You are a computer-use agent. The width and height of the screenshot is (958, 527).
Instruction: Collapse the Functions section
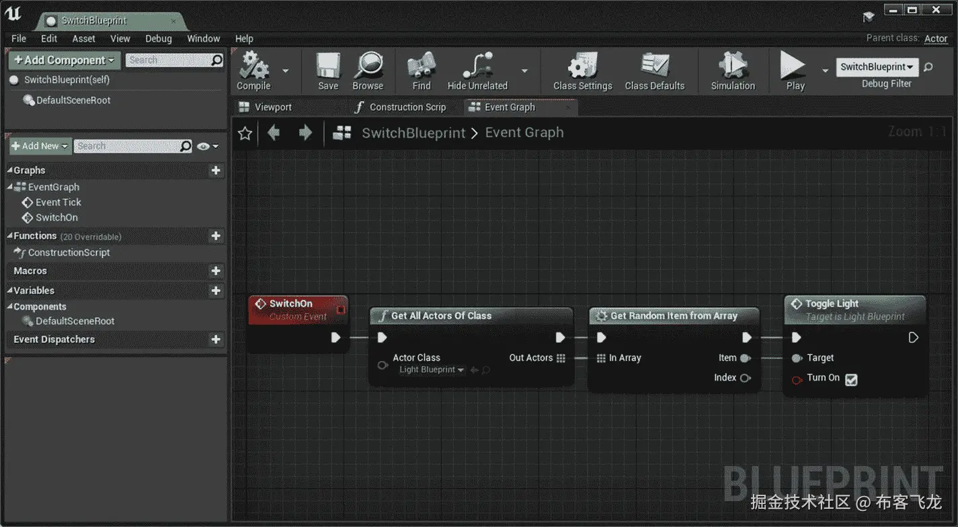(10, 236)
